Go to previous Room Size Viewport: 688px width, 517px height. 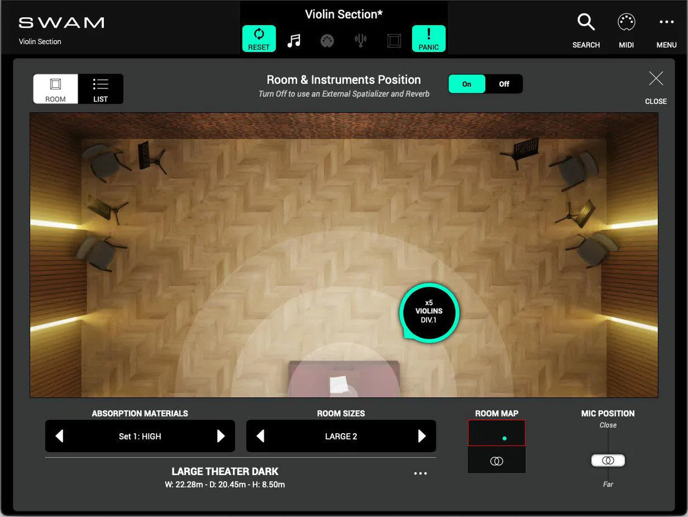pos(260,436)
